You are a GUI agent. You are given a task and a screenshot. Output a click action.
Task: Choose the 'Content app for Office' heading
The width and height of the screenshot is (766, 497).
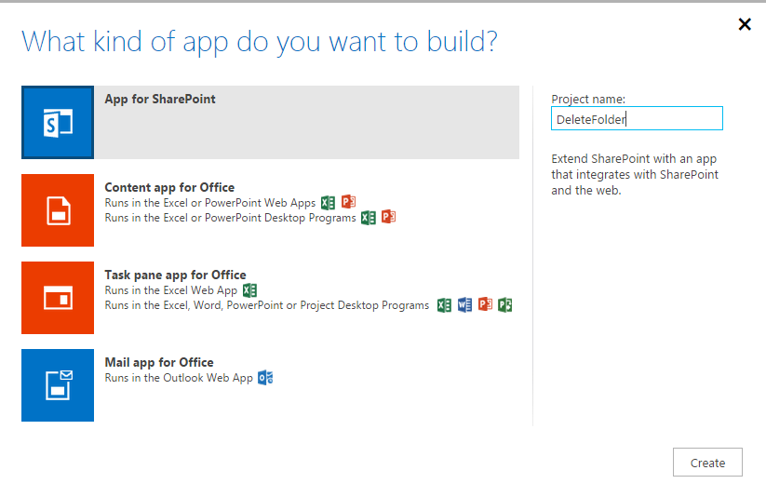pyautogui.click(x=169, y=187)
